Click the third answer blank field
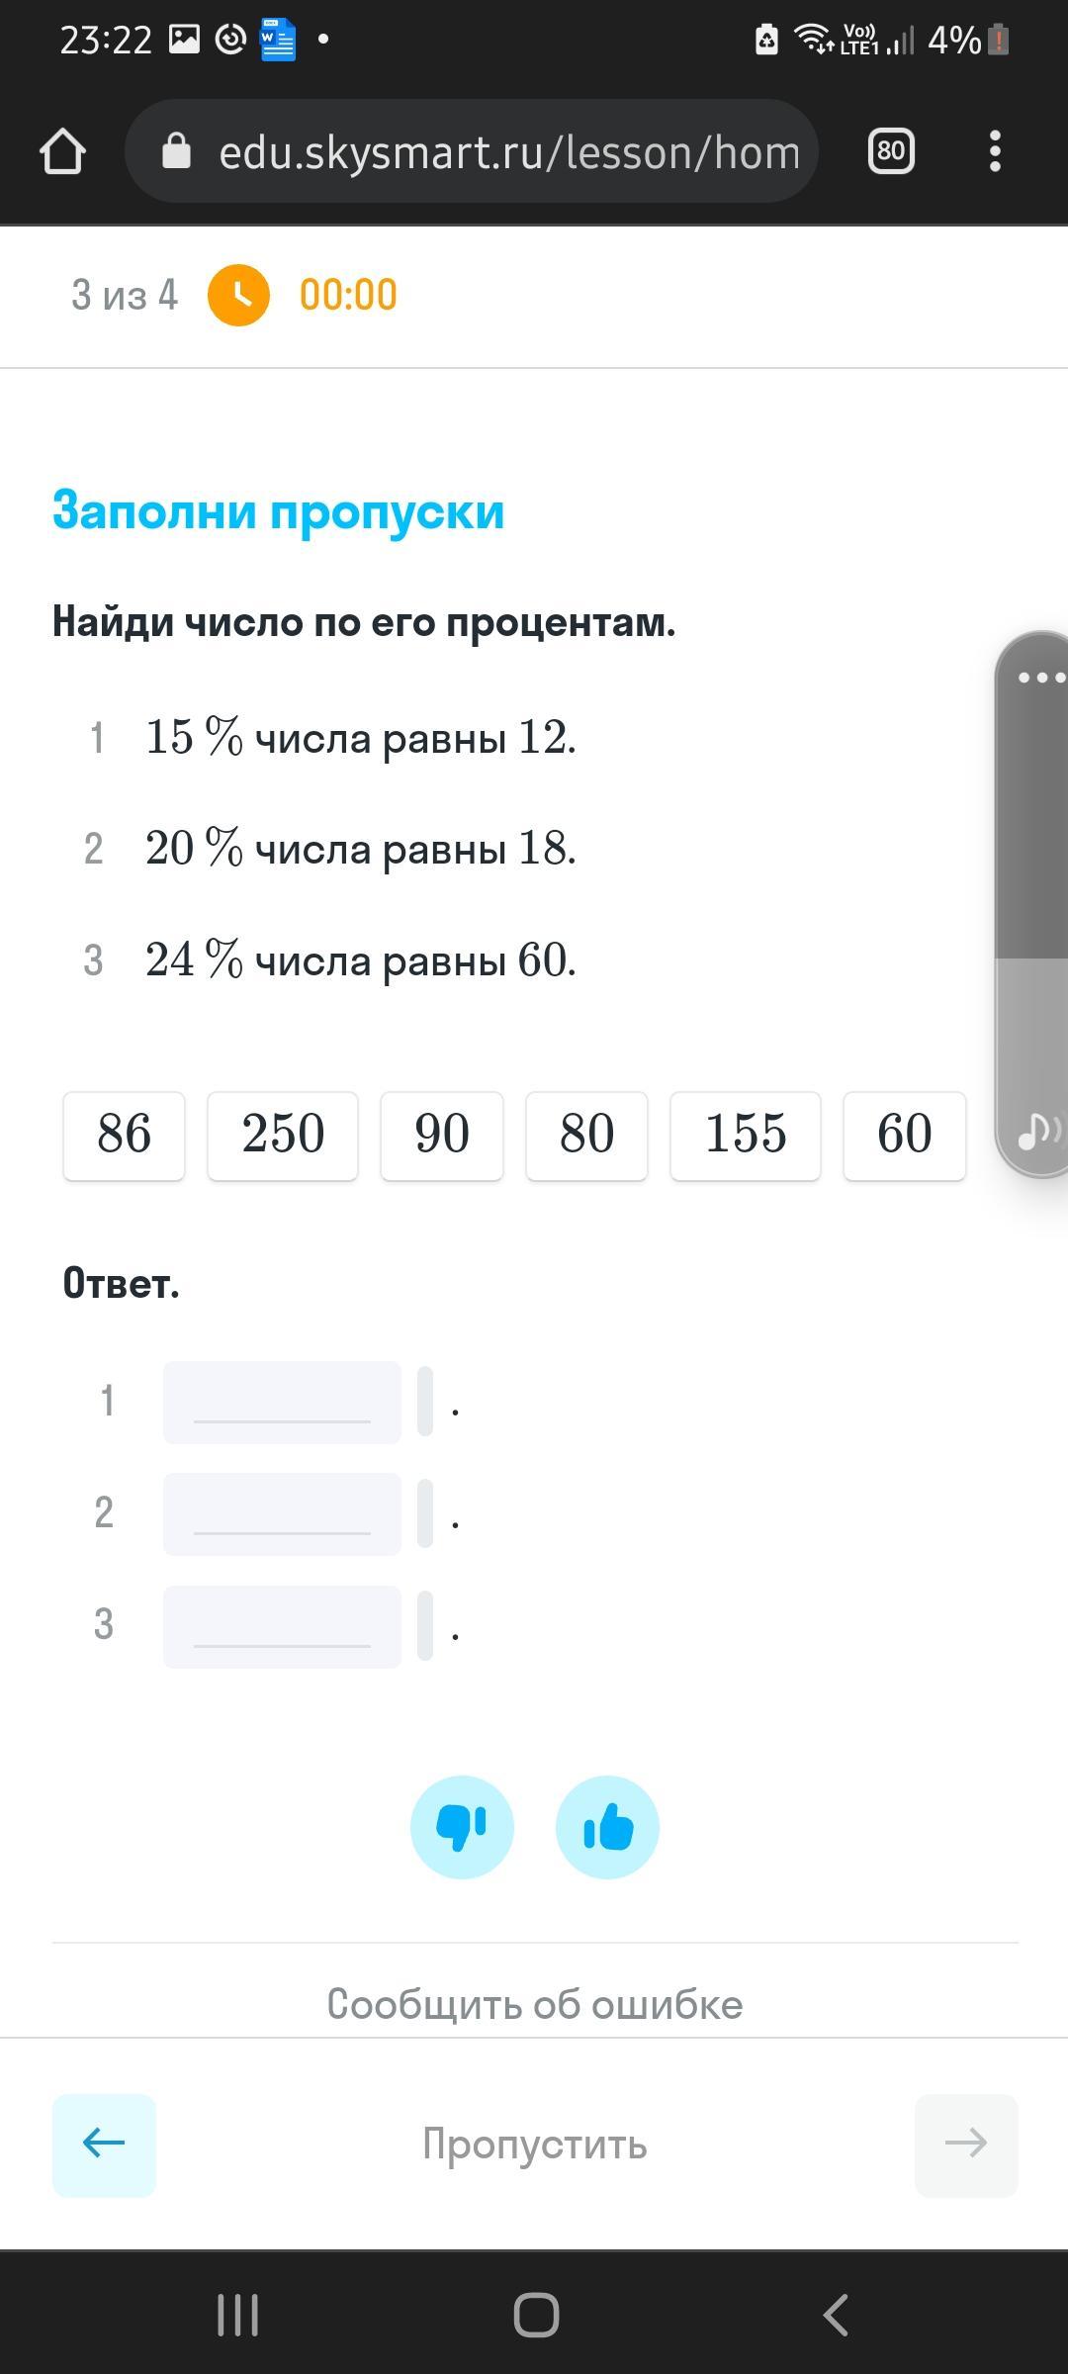The width and height of the screenshot is (1068, 2374). coord(282,1626)
